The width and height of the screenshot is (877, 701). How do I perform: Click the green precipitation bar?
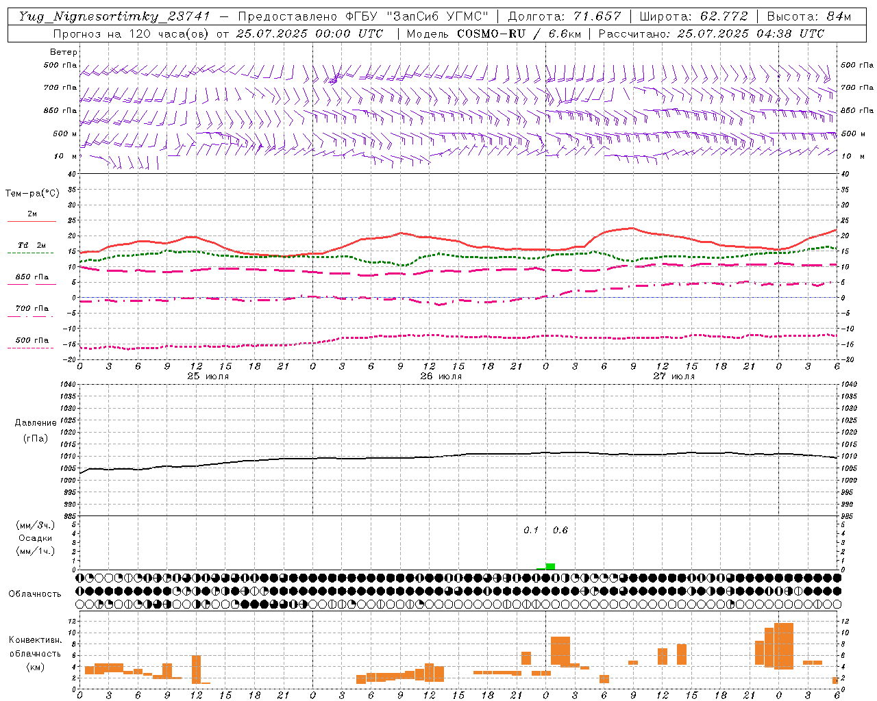click(x=550, y=566)
